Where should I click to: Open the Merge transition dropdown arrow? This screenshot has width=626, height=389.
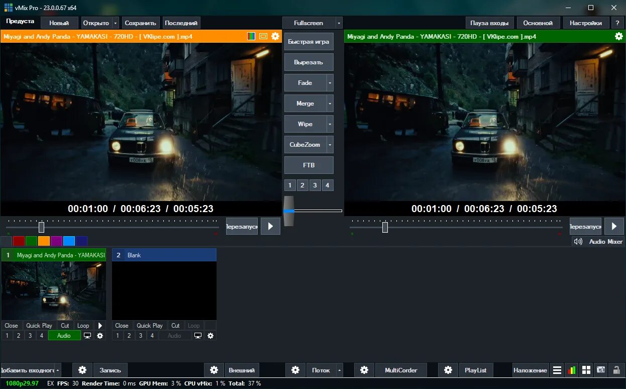click(x=330, y=104)
